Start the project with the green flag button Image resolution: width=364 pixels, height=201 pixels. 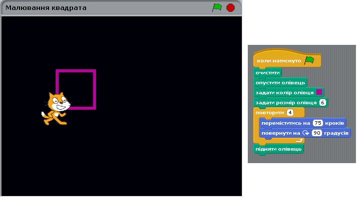coord(217,7)
